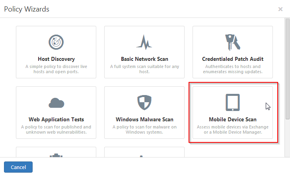Click partially visible icon below Web Application Tests
Image resolution: width=290 pixels, height=175 pixels.
(56, 155)
